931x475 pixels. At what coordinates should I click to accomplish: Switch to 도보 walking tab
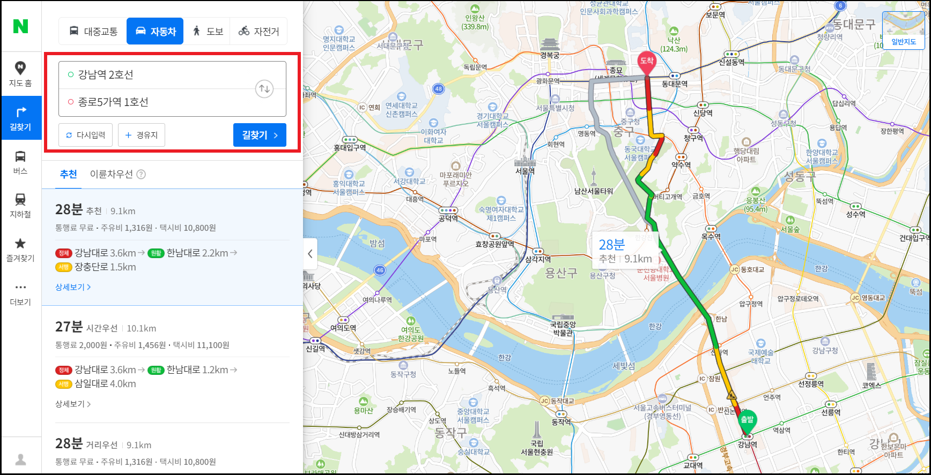(x=207, y=31)
